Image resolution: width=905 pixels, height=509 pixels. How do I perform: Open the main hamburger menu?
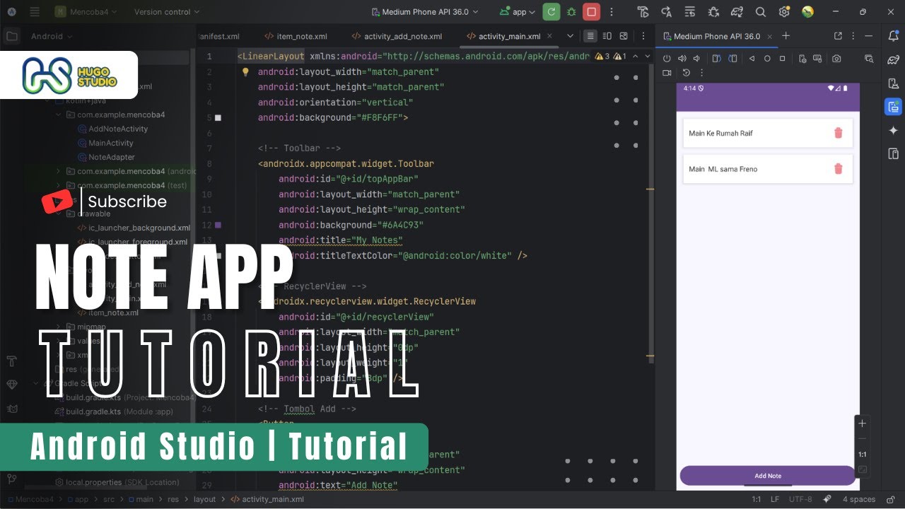(x=33, y=12)
